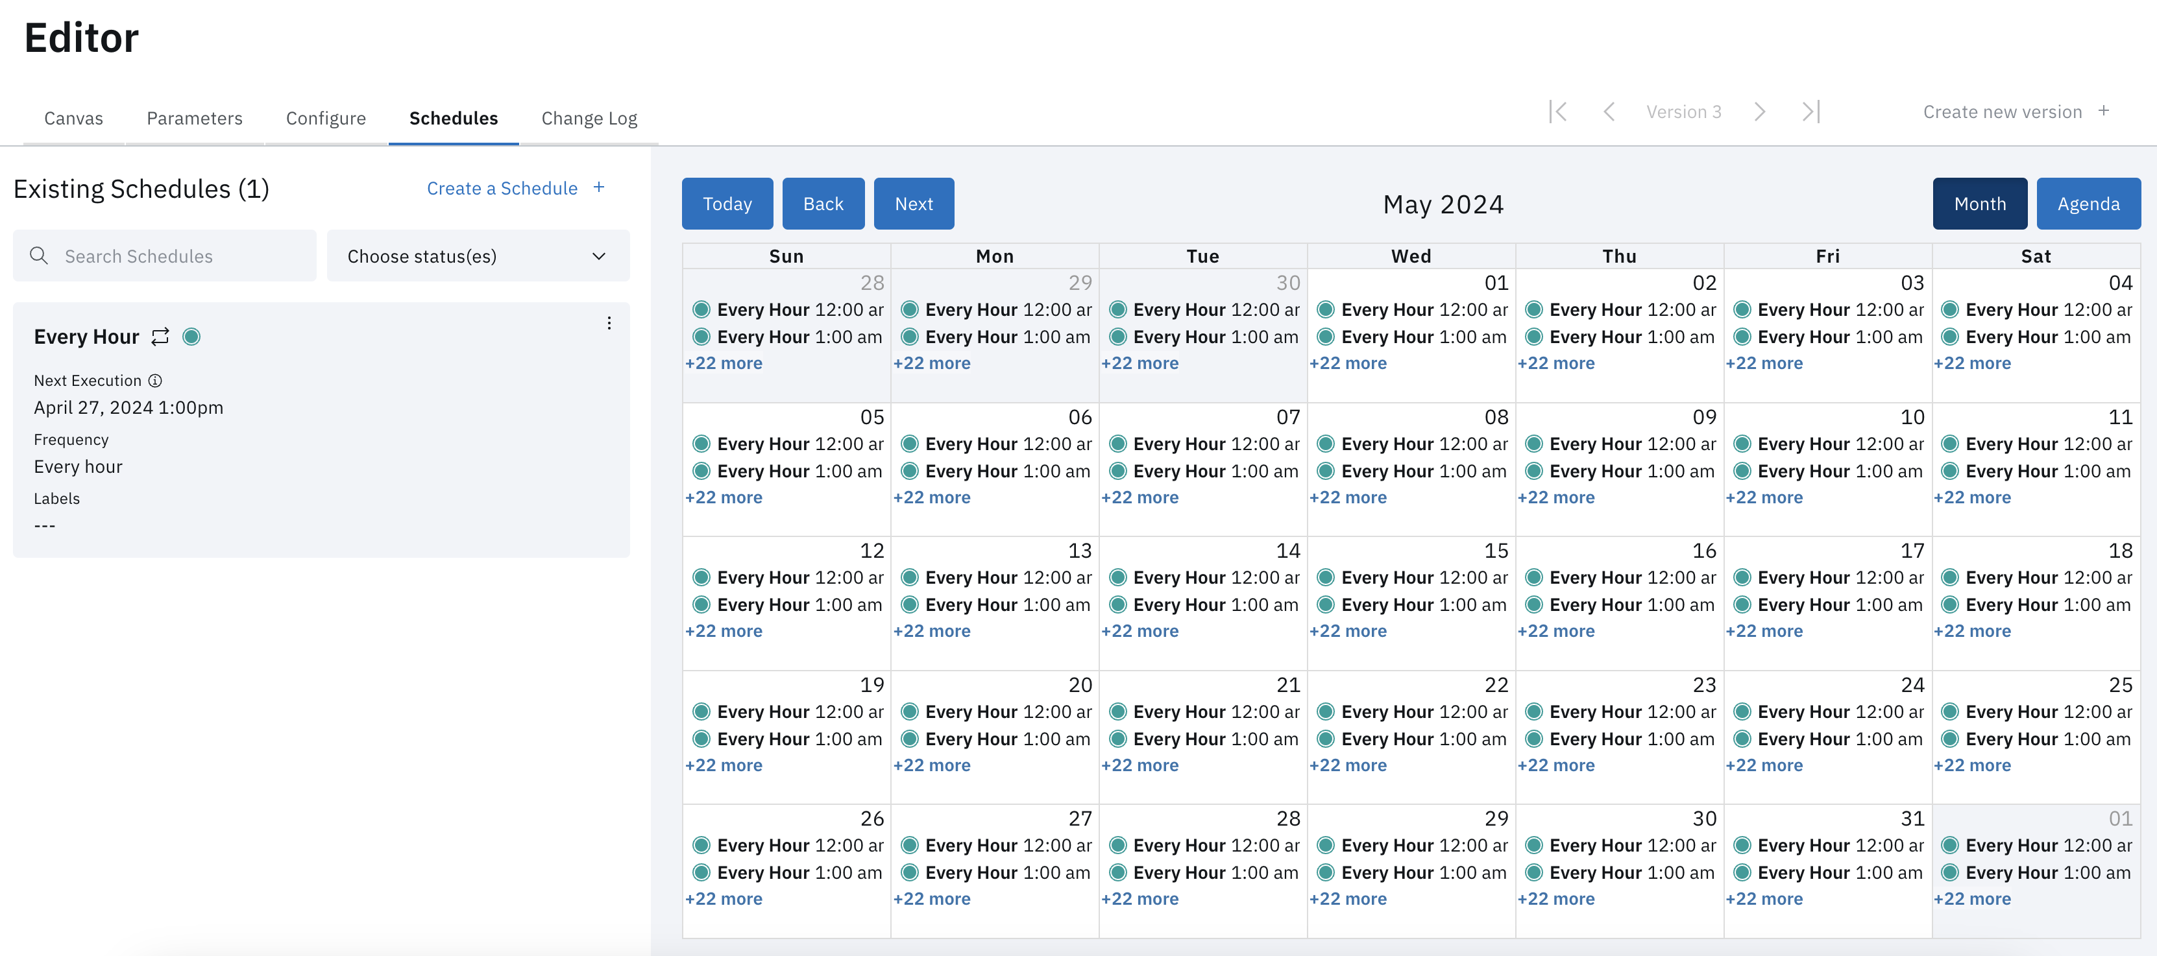Select date number 24 in calendar
This screenshot has width=2157, height=956.
click(x=1912, y=685)
